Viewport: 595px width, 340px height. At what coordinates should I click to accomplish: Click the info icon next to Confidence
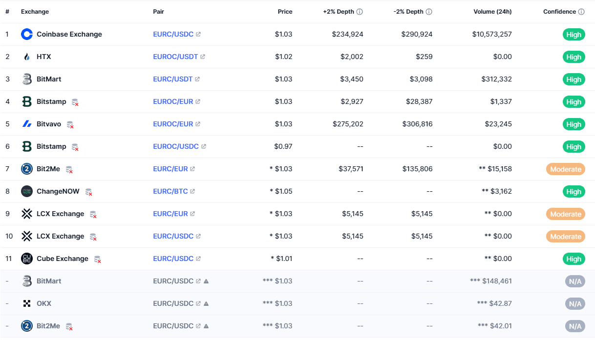click(x=581, y=12)
